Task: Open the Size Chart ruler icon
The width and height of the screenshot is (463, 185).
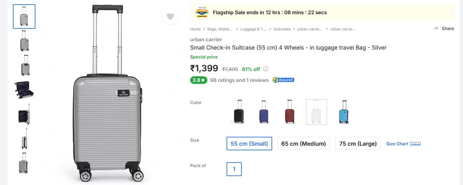Action: (415, 144)
